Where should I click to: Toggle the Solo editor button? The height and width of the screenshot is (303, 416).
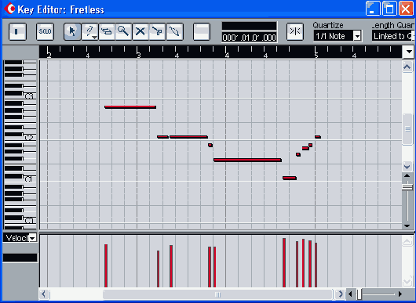(45, 31)
